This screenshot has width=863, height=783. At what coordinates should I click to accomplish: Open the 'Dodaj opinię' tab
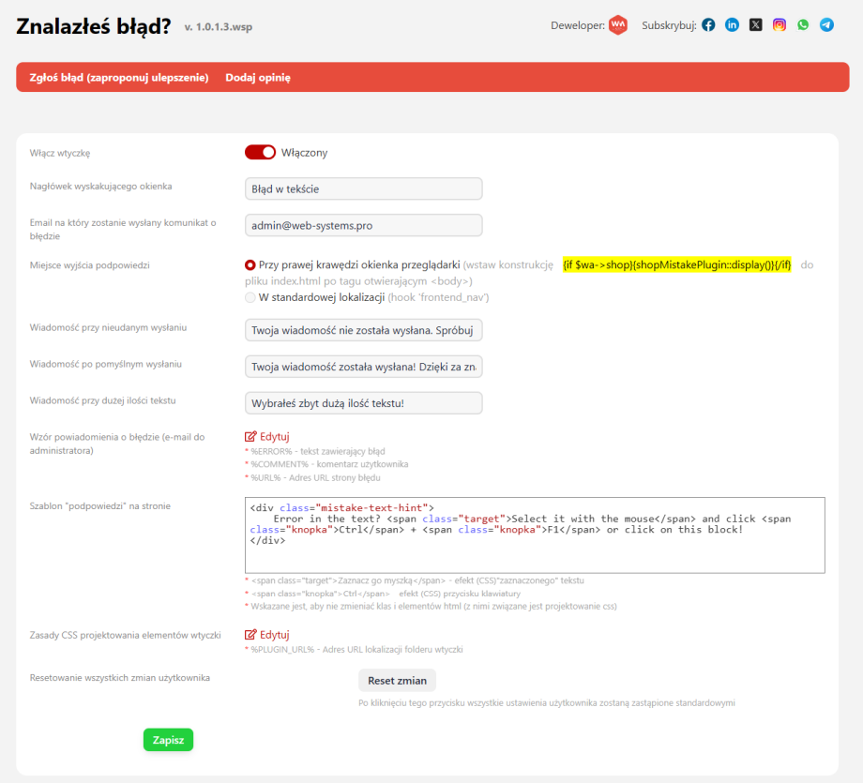[258, 78]
